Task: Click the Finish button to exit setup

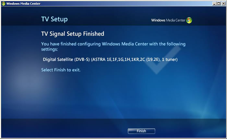Action: tap(141, 131)
